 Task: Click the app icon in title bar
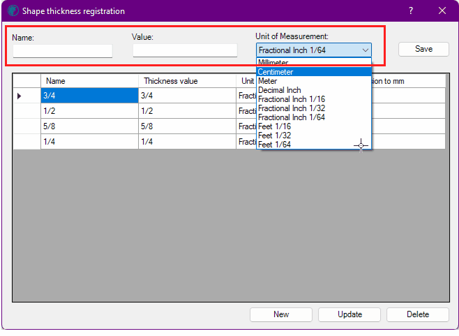point(13,11)
